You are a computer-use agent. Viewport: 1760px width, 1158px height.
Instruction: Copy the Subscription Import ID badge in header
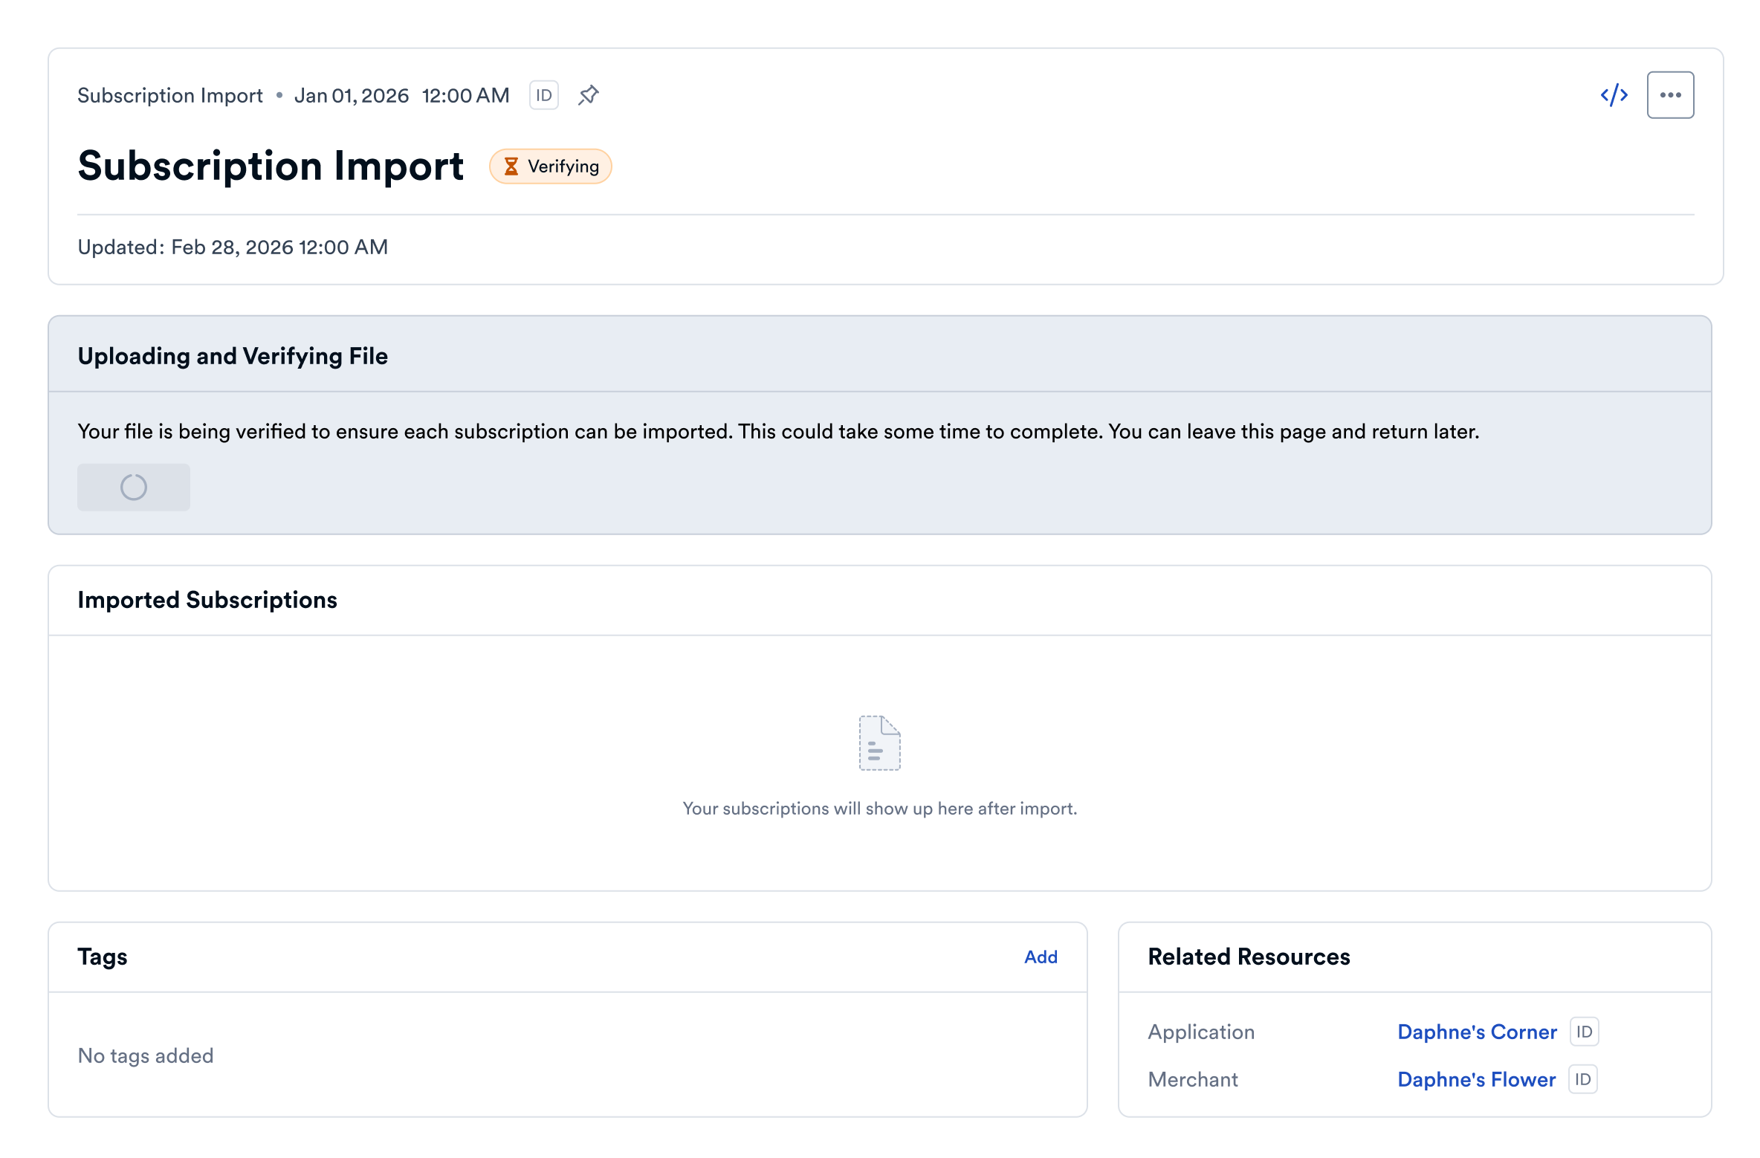(x=543, y=95)
